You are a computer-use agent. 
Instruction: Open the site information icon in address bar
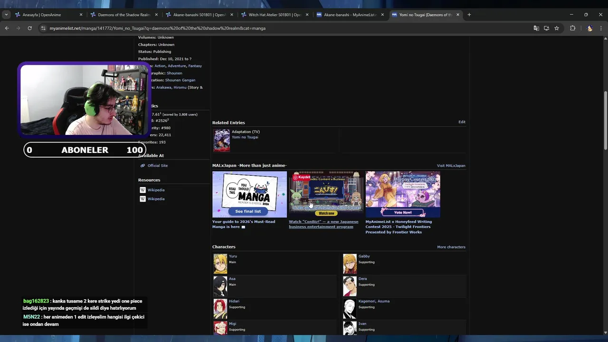point(43,28)
